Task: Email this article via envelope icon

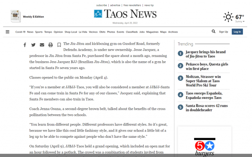Action: pos(42,45)
